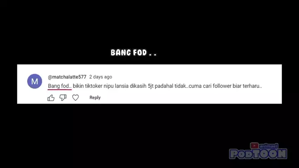299x168 pixels.
Task: Click the word 'lansia' in the comment
Action: 122,86
